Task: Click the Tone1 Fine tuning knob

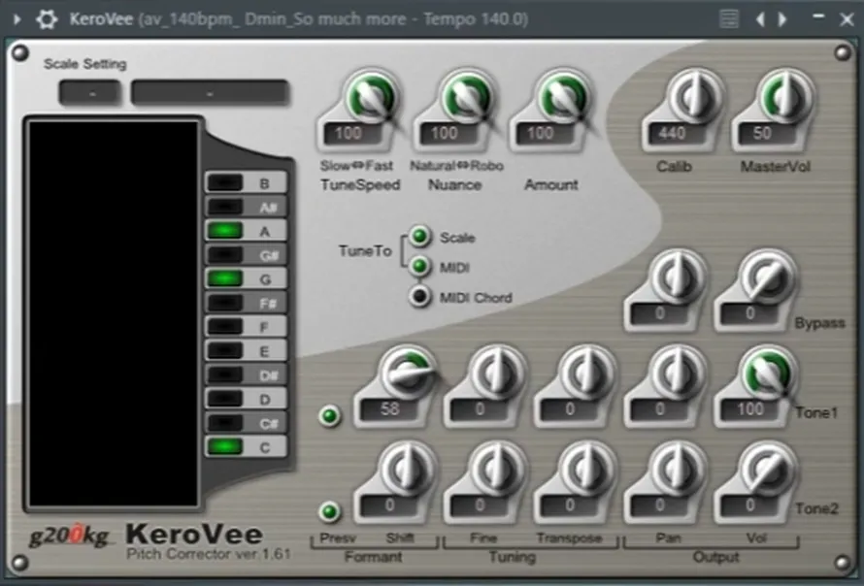Action: tap(497, 374)
